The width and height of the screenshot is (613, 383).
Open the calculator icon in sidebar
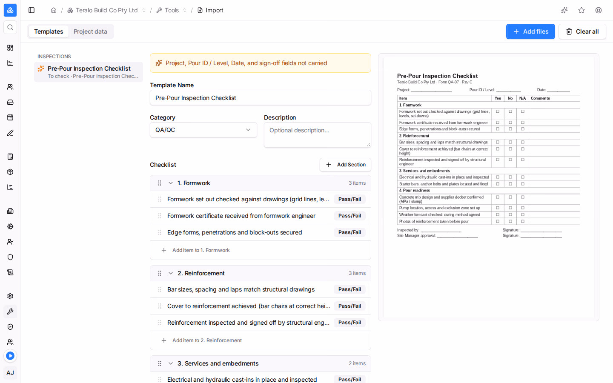[x=10, y=157]
